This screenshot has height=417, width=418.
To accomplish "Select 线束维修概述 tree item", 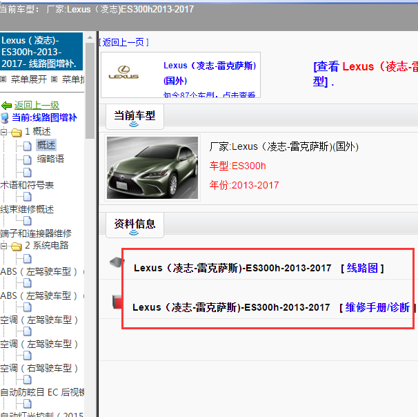I will [27, 209].
